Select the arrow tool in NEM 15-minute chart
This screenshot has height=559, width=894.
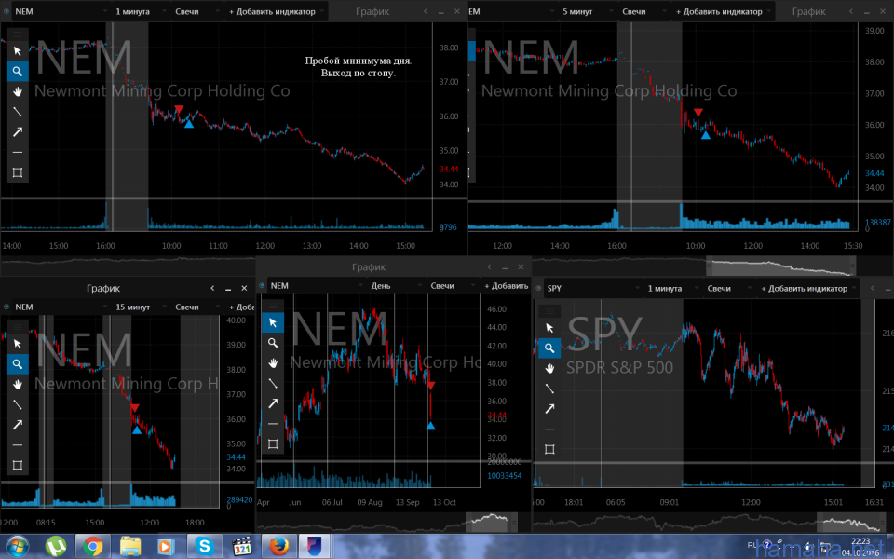pos(18,425)
